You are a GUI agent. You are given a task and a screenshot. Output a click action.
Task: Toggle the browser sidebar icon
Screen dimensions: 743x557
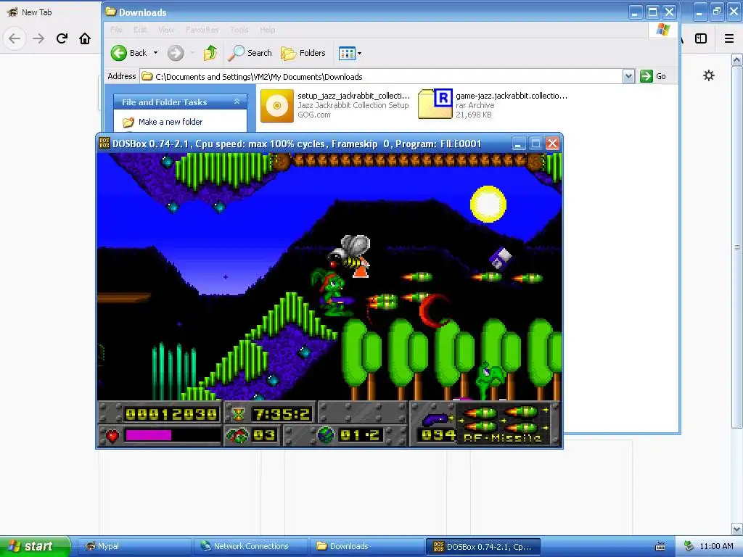click(701, 38)
